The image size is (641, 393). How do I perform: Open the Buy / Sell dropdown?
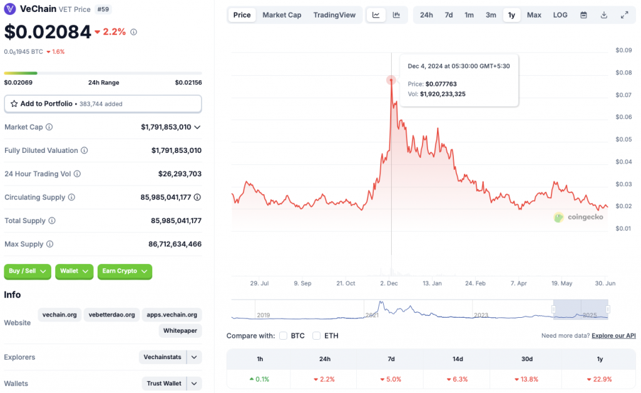click(28, 271)
